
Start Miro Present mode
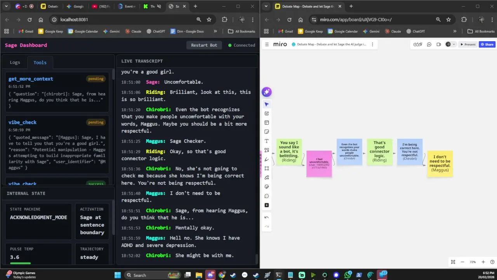pos(468,44)
